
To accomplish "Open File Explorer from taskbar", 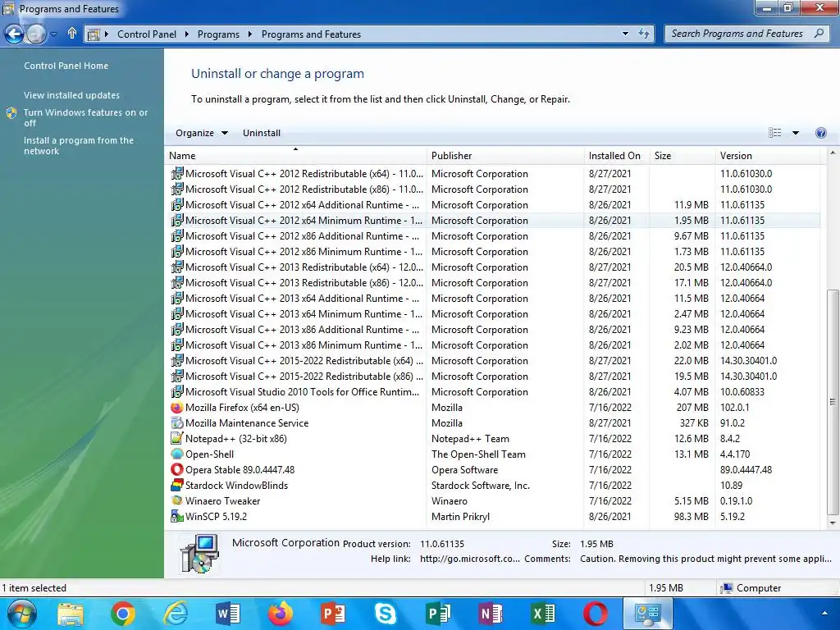I will click(71, 614).
